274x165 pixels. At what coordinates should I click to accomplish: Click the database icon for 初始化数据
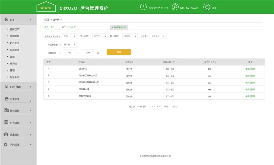click(x=6, y=86)
